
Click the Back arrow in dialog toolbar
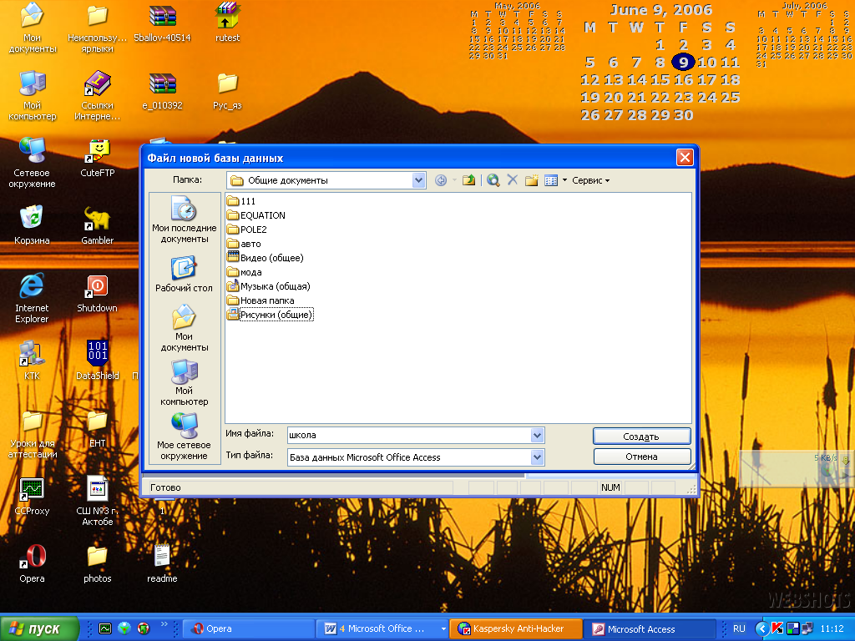pyautogui.click(x=441, y=180)
